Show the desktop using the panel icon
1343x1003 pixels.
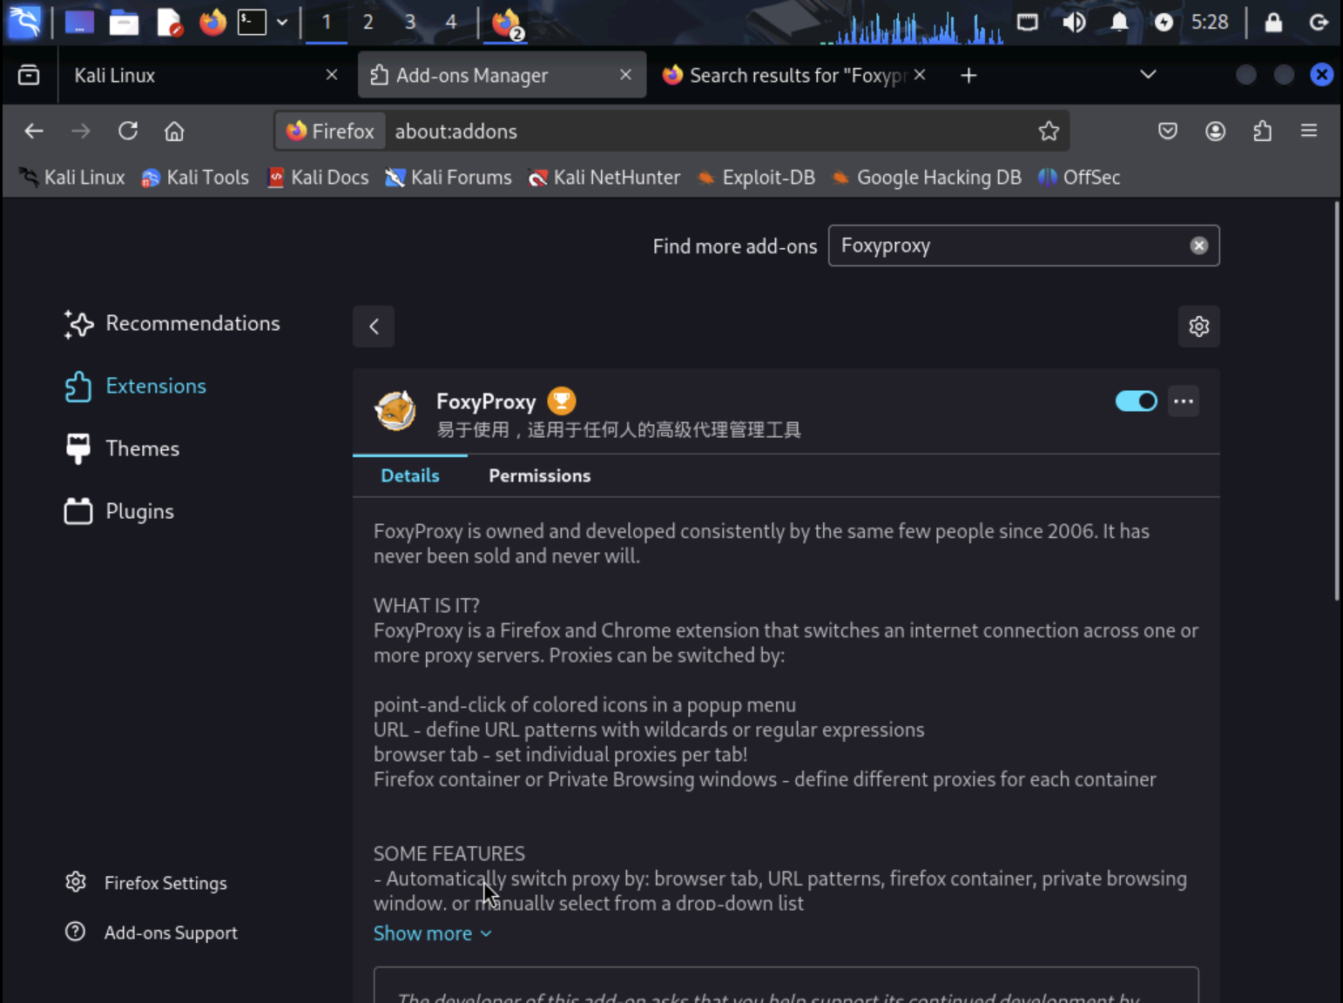point(79,23)
